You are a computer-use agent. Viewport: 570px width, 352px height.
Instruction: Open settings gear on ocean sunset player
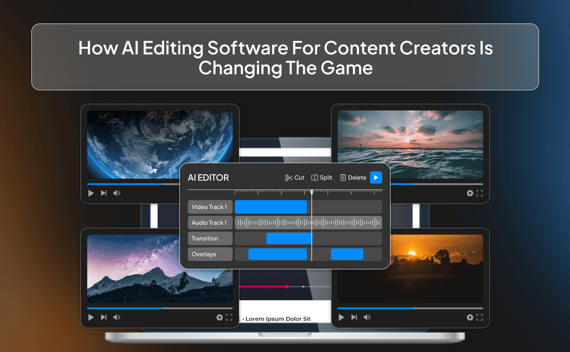(470, 193)
